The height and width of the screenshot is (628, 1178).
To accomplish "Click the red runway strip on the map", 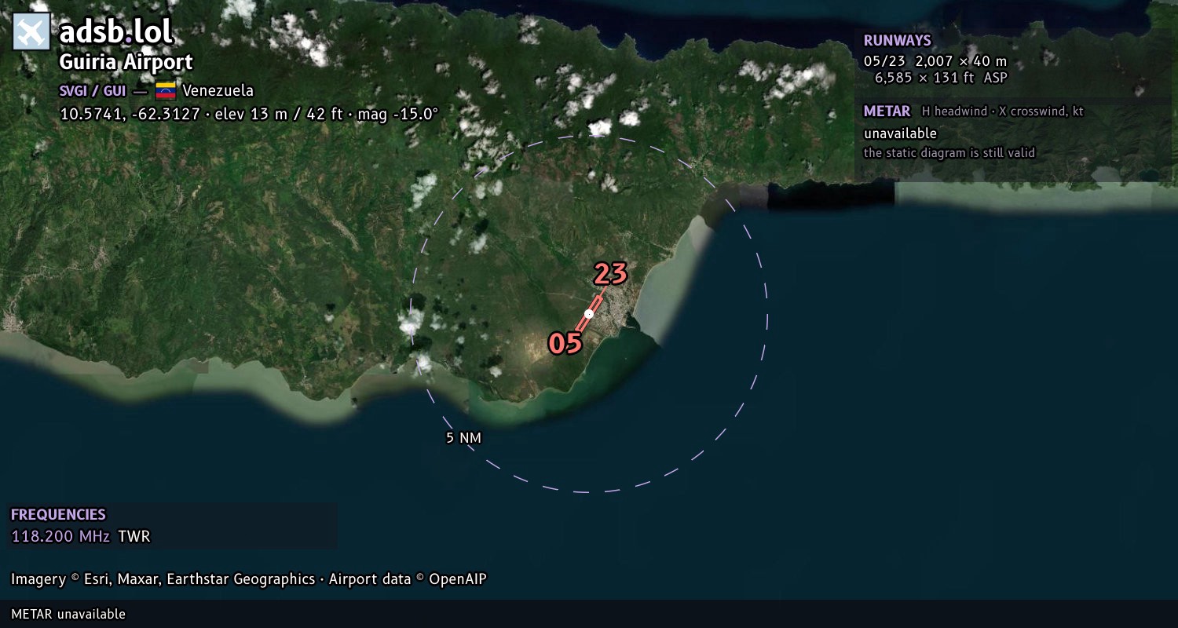I will [x=589, y=314].
